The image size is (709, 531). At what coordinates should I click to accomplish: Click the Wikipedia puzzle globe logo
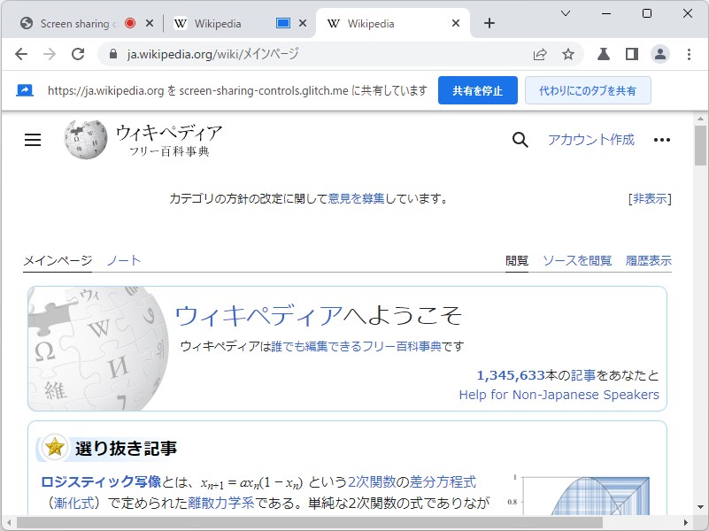click(x=86, y=140)
